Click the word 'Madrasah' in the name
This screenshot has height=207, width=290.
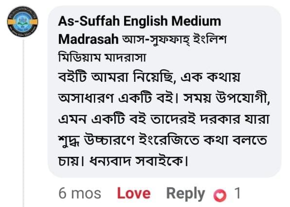pyautogui.click(x=88, y=39)
